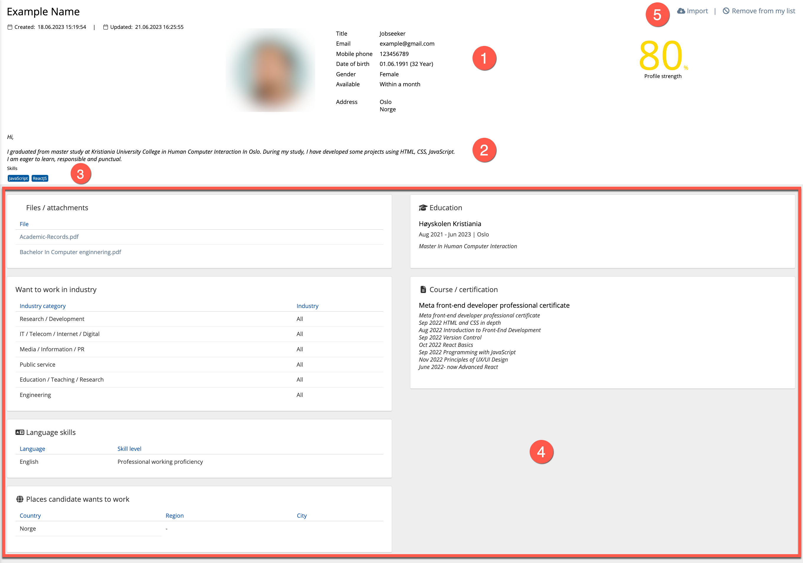This screenshot has width=803, height=563.
Task: Sort by the Industry column header
Action: tap(308, 306)
